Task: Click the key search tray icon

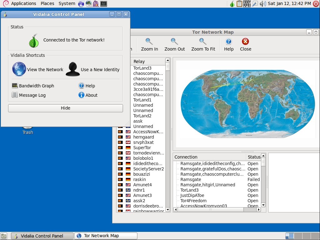Action: click(255, 4)
